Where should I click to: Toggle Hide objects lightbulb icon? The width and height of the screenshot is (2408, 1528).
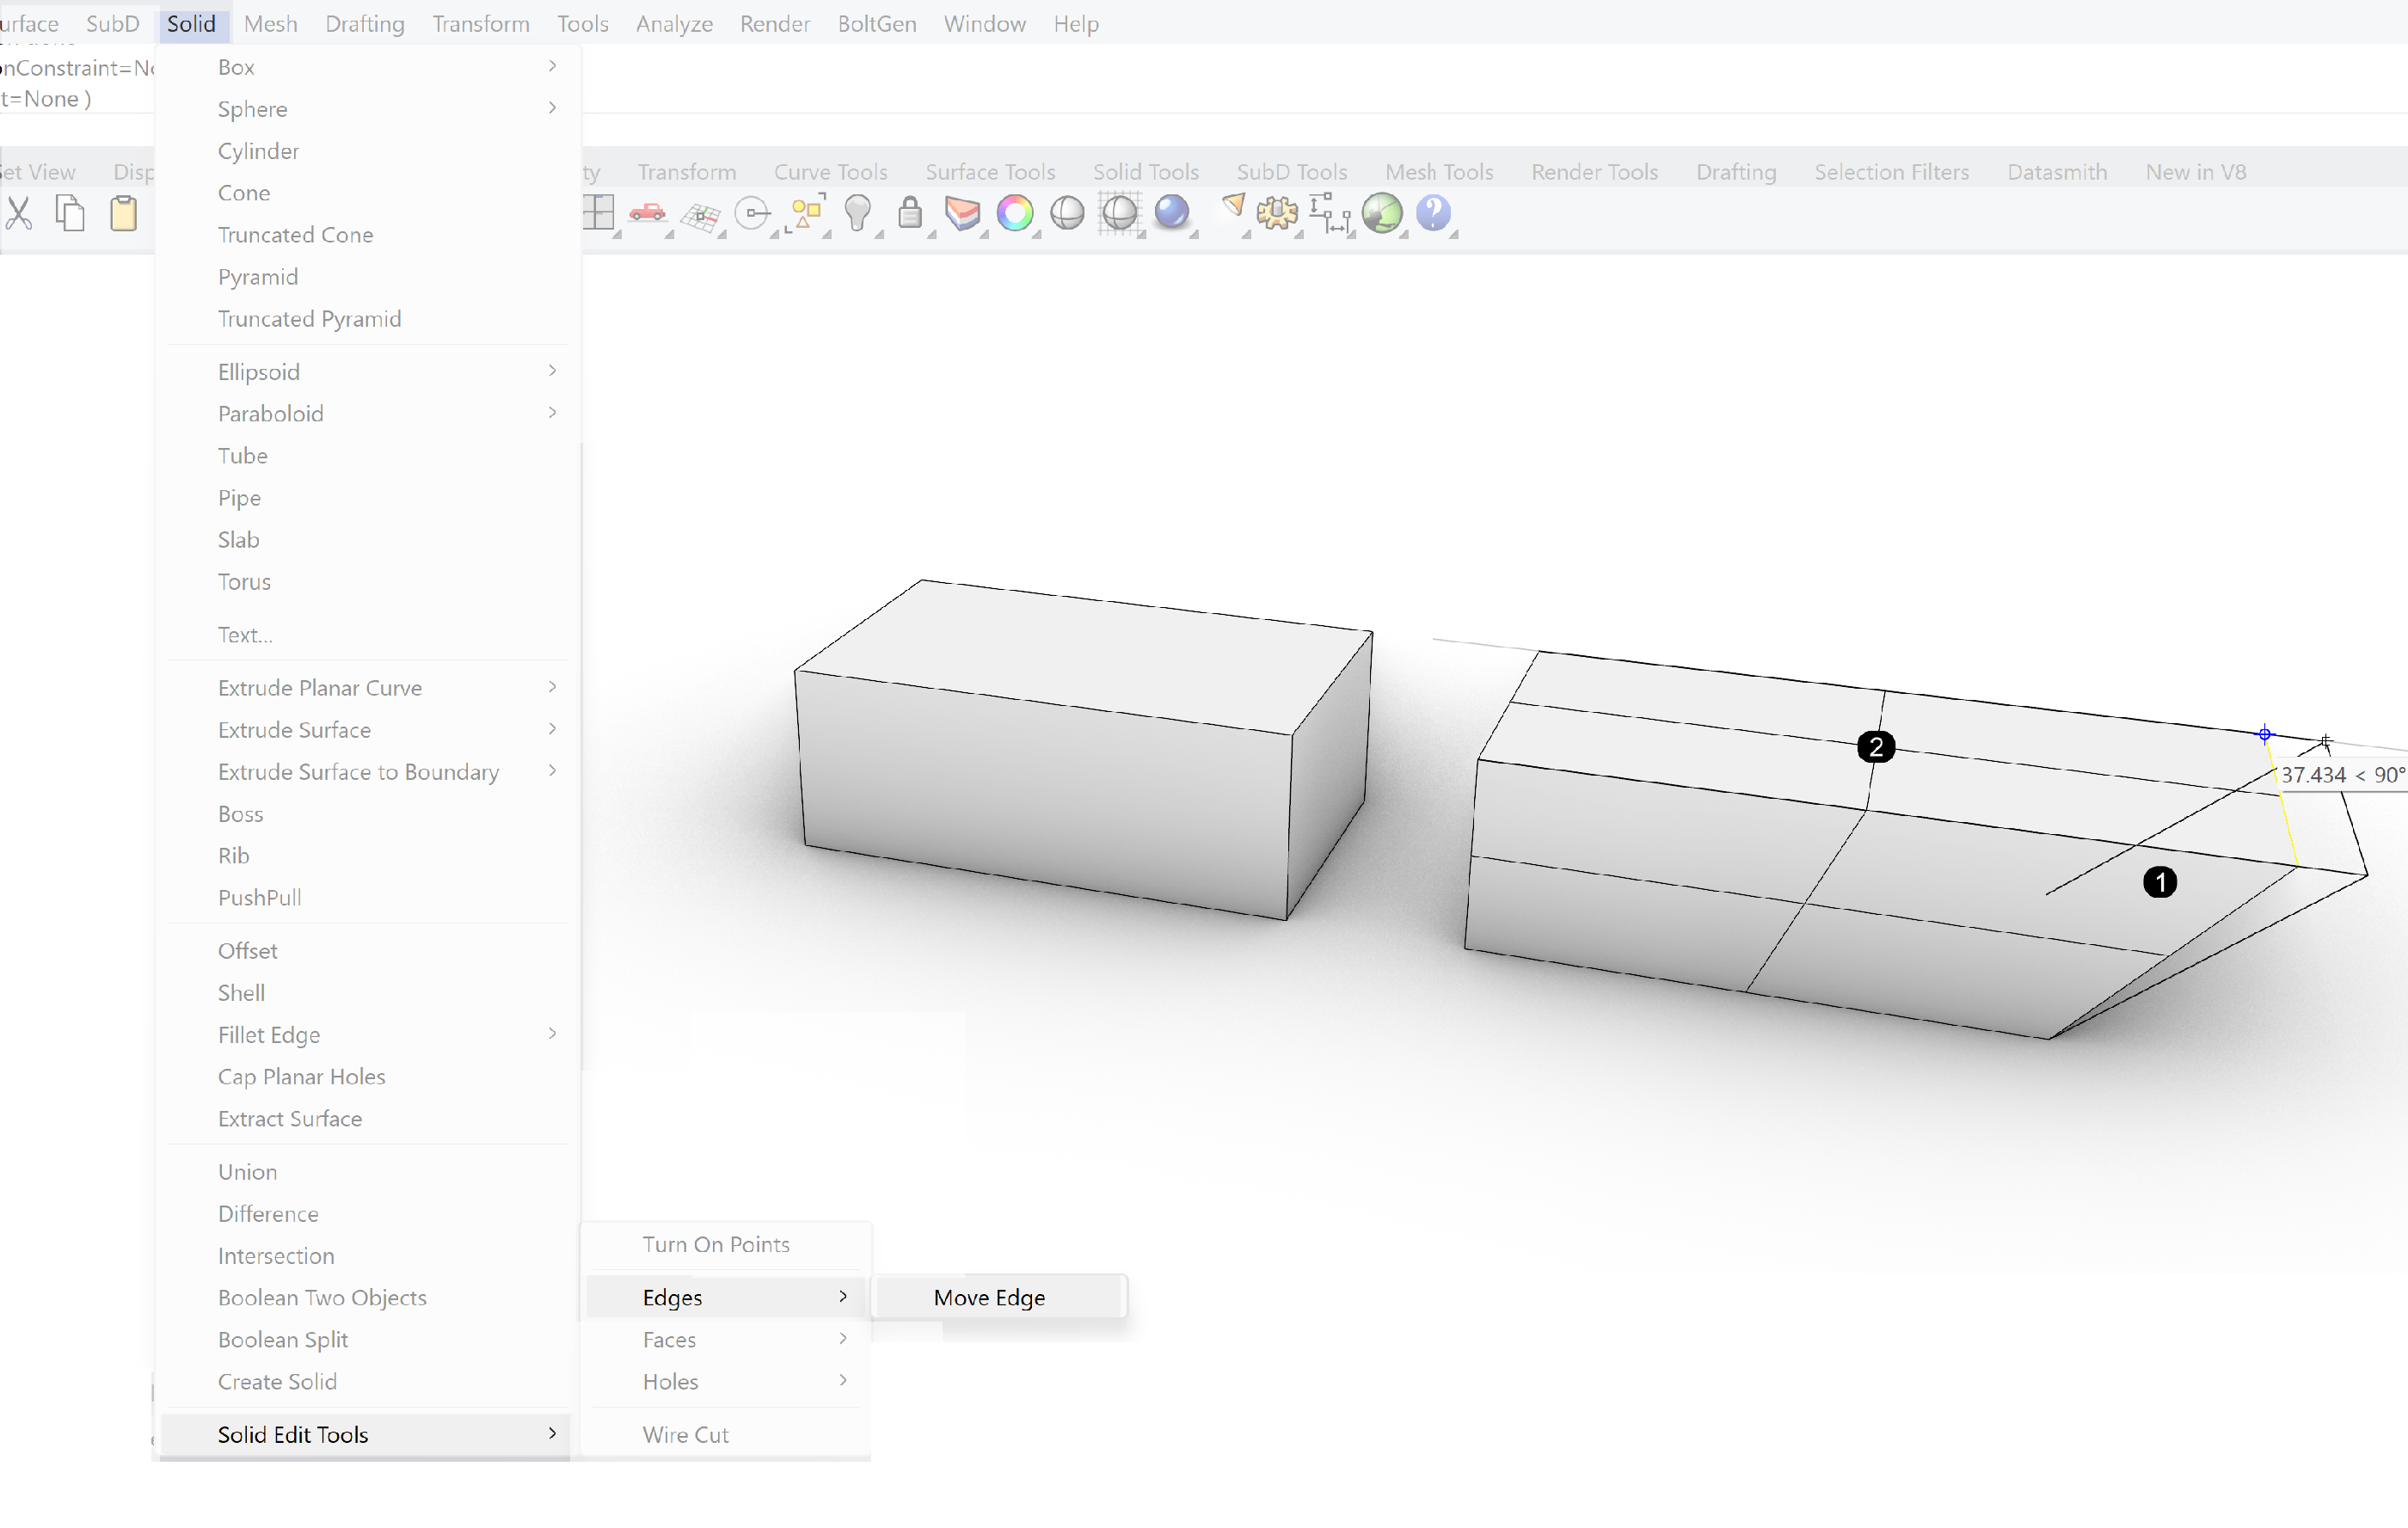tap(857, 213)
